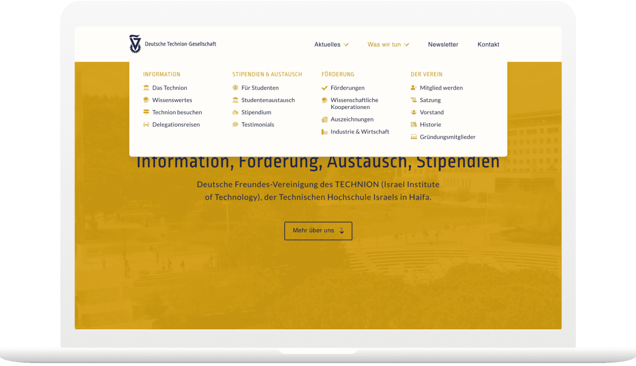Click the info icon beside Für Studenten
Viewport: 636px width, 366px height.
tap(236, 88)
